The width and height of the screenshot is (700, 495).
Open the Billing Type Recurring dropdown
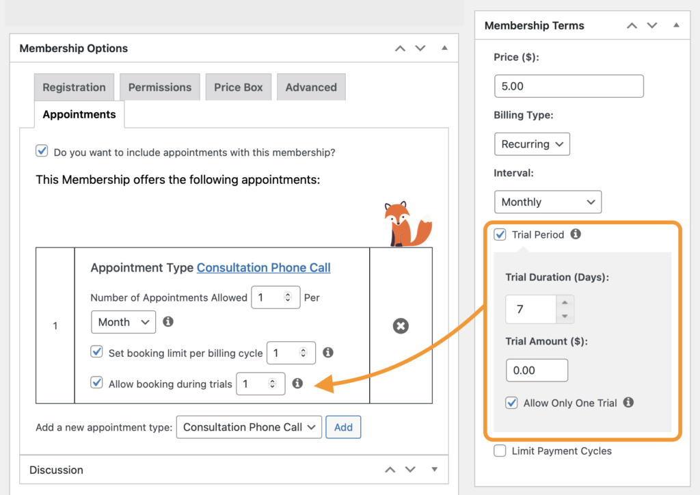pyautogui.click(x=532, y=144)
